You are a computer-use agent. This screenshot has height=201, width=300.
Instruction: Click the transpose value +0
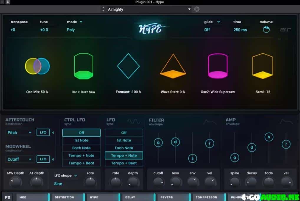(x=13, y=30)
